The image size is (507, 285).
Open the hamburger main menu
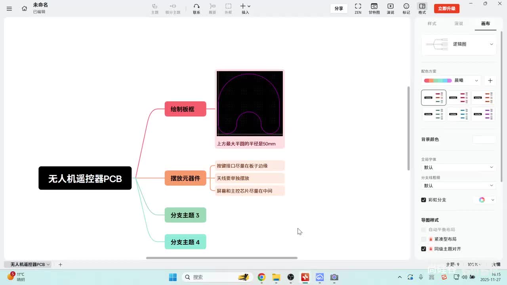click(x=10, y=8)
